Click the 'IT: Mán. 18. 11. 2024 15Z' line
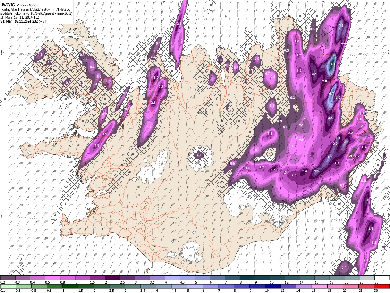The width and height of the screenshot is (390, 293). tap(19, 17)
